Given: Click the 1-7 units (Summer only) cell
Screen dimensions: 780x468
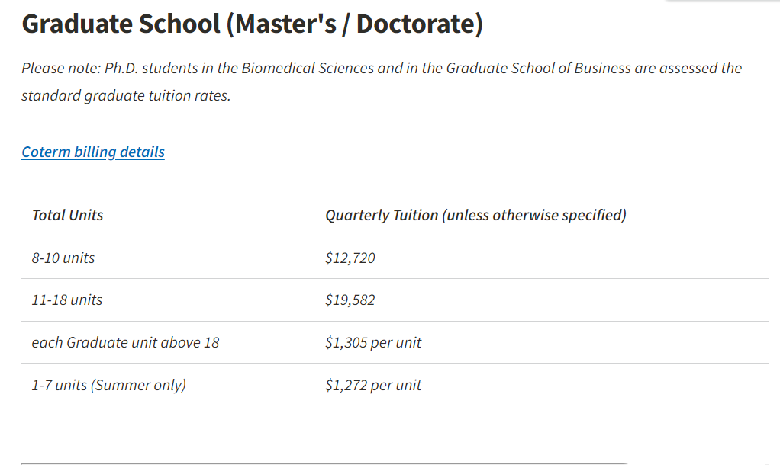Looking at the screenshot, I should (109, 385).
